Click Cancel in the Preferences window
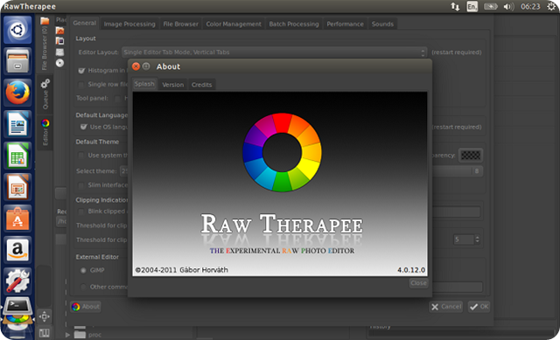560x340 pixels. (x=446, y=307)
